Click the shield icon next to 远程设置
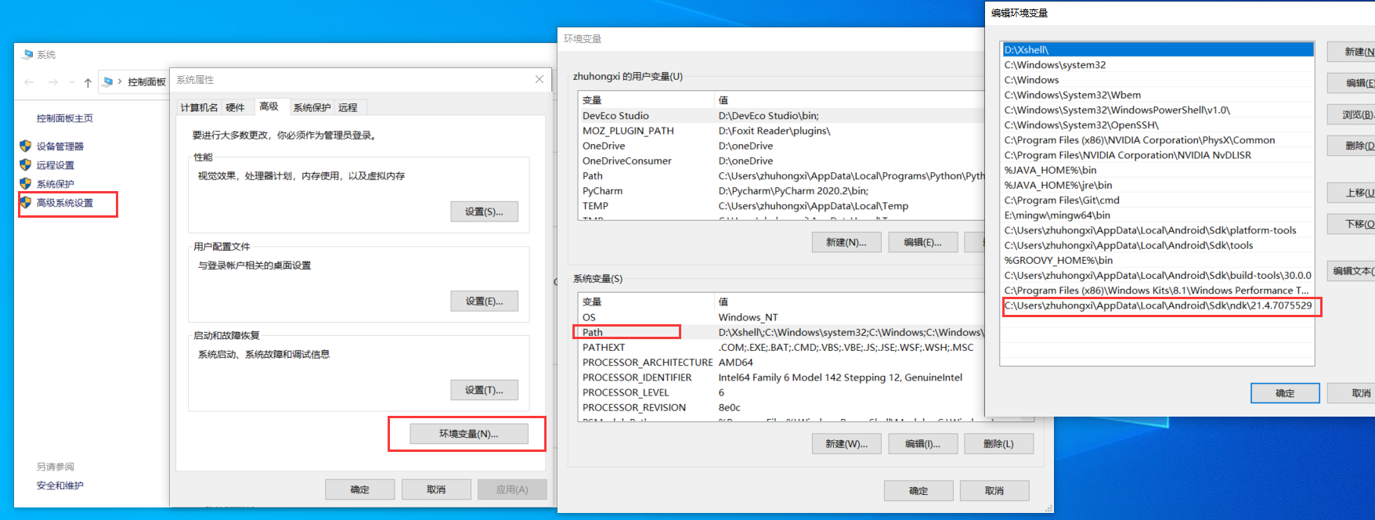The height and width of the screenshot is (520, 1375). click(25, 164)
